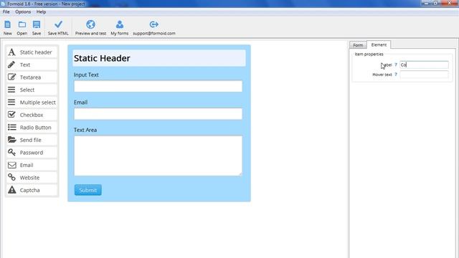Open the File menu
Image resolution: width=459 pixels, height=258 pixels.
(6, 11)
